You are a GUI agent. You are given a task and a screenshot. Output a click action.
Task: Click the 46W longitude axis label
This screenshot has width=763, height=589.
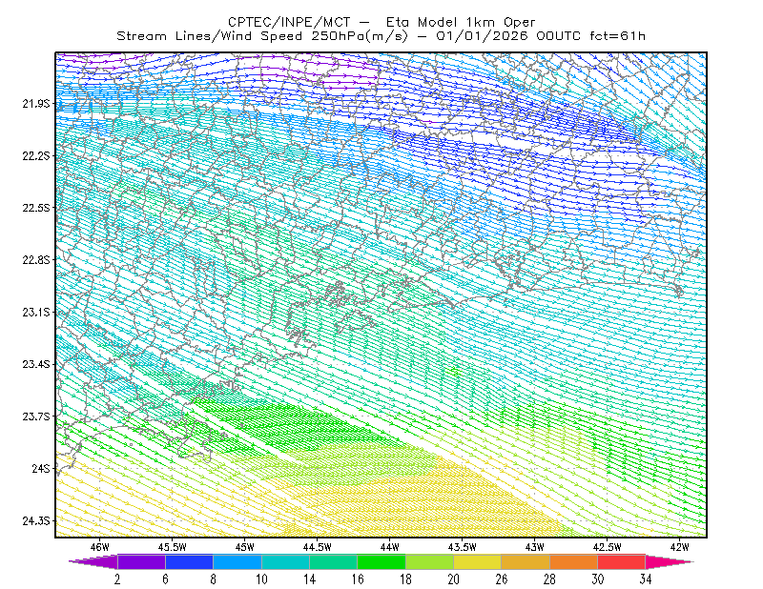(100, 547)
